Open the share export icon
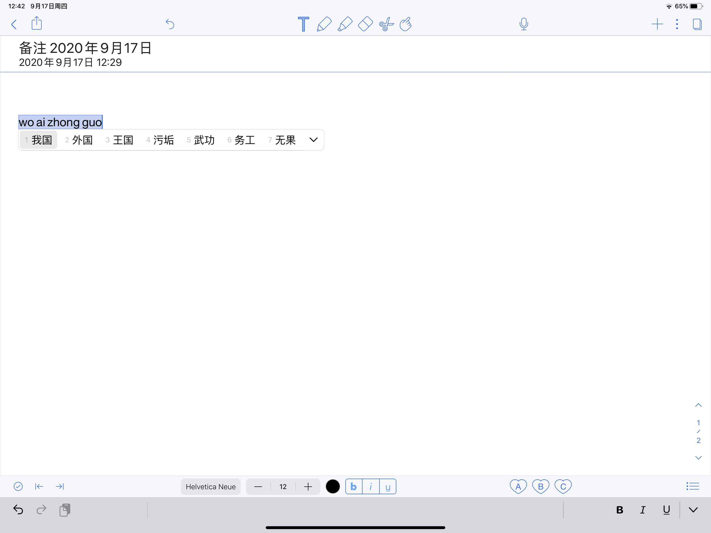The width and height of the screenshot is (711, 533). (x=37, y=23)
